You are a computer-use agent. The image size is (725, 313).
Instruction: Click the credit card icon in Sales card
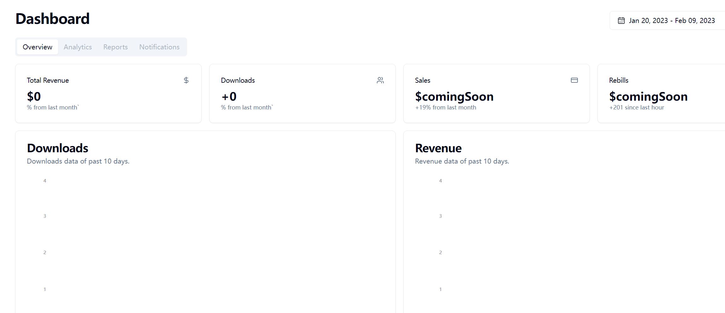pyautogui.click(x=574, y=80)
